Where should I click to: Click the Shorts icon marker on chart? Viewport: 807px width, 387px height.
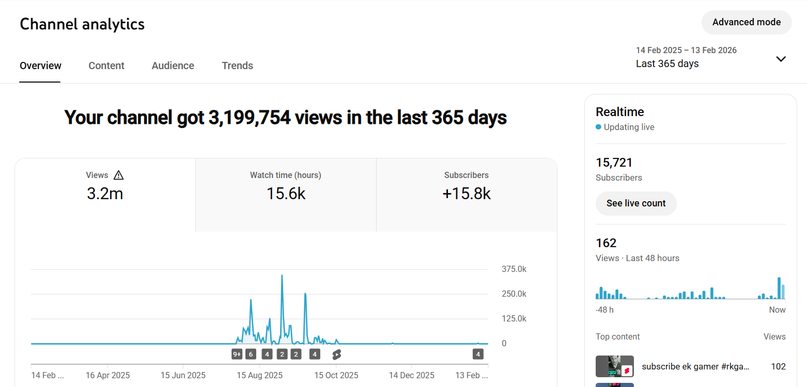click(x=337, y=354)
